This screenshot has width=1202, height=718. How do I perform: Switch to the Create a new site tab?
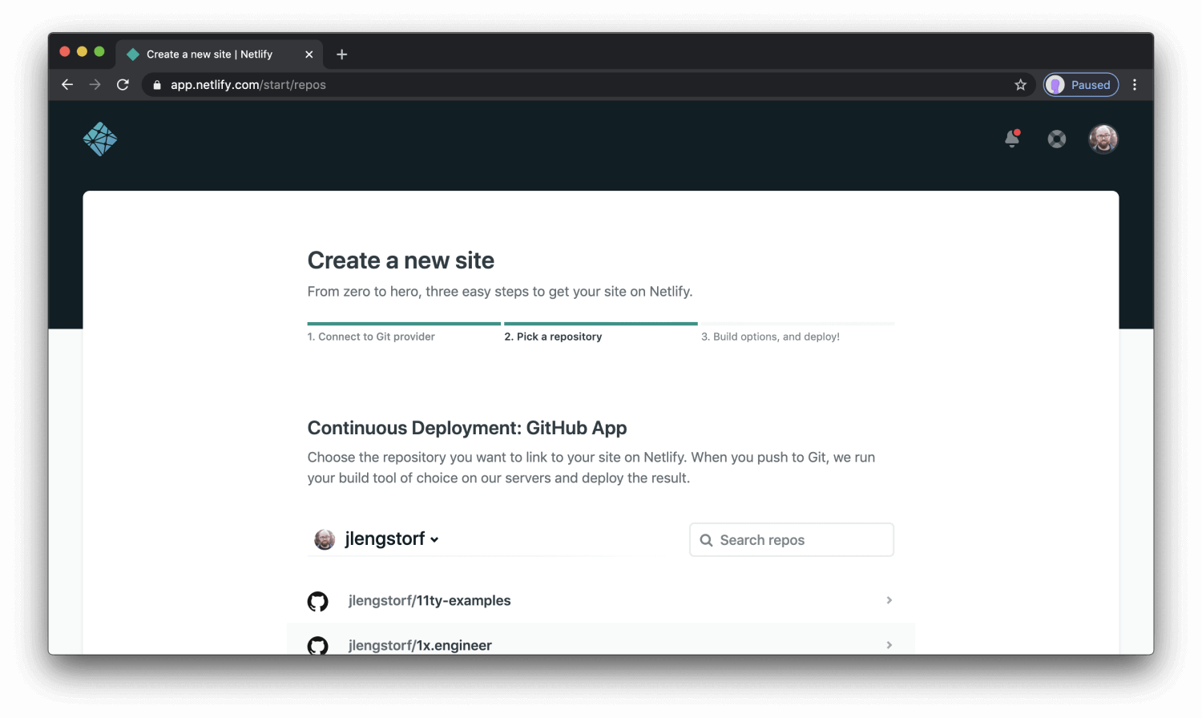[208, 54]
